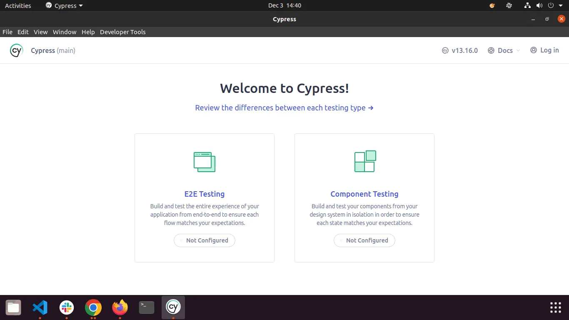Click Not Configured badge under Component Testing

click(x=364, y=240)
